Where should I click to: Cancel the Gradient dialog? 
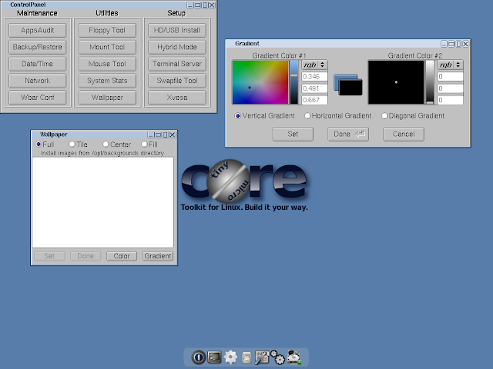tap(404, 134)
